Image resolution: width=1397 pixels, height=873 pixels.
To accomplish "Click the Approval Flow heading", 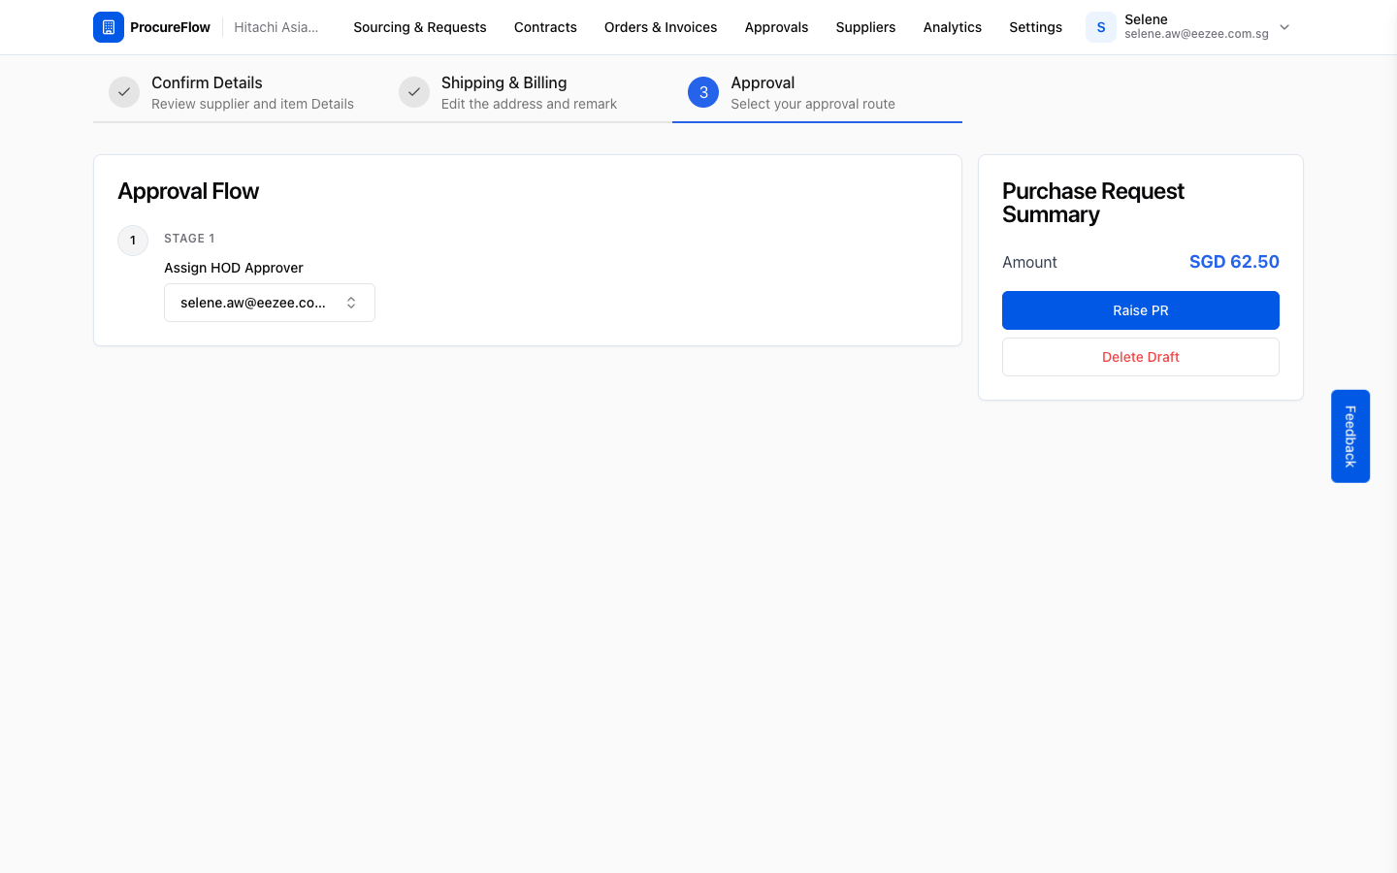I will pyautogui.click(x=188, y=191).
